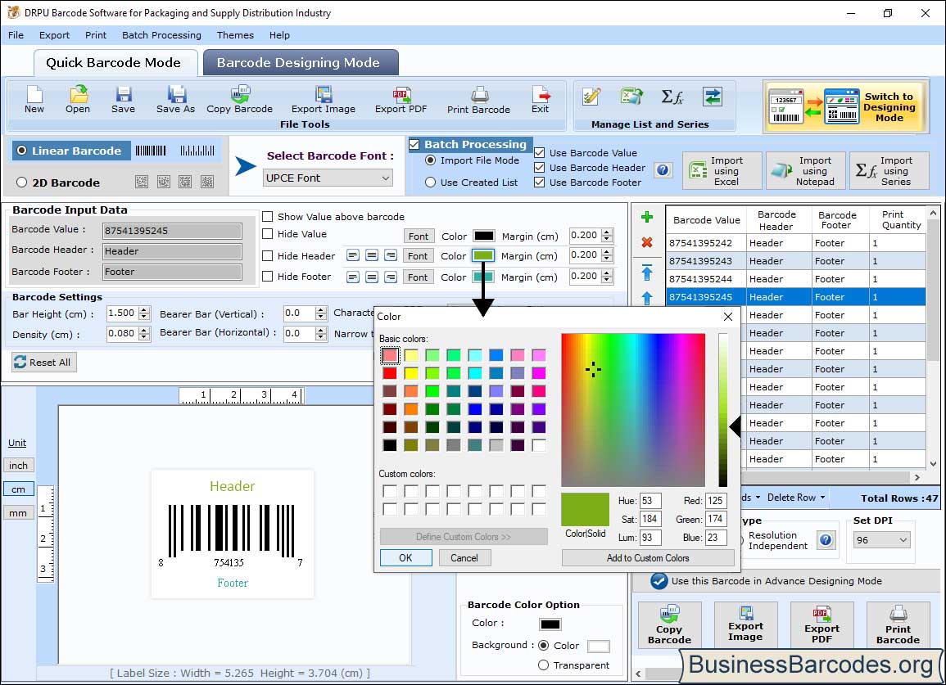Viewport: 946px width, 685px height.
Task: Click left-align icon for the header
Action: click(353, 255)
